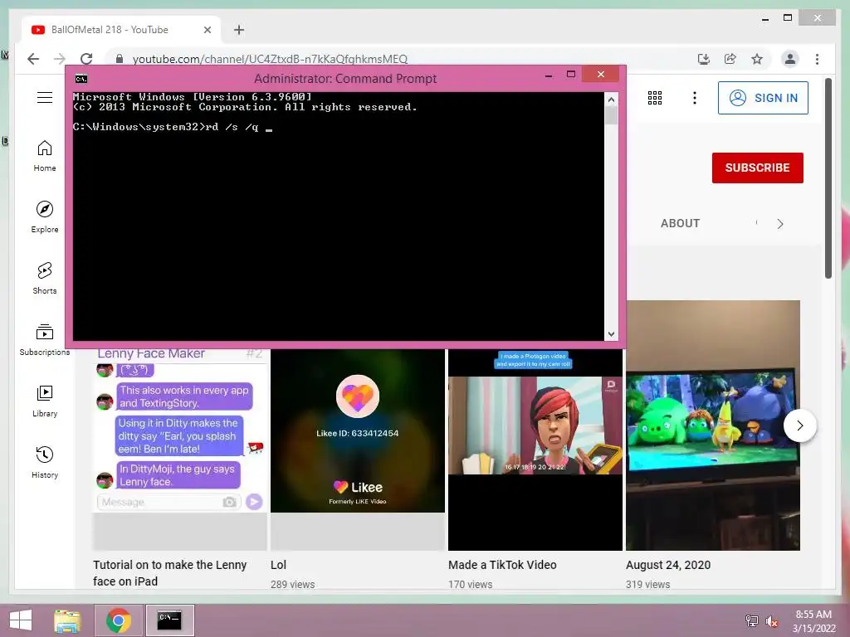Click inside the Command Prompt console area
850x637 pixels.
pyautogui.click(x=339, y=216)
